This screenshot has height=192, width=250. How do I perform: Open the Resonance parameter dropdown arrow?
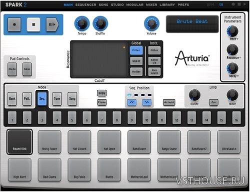pyautogui.click(x=240, y=58)
